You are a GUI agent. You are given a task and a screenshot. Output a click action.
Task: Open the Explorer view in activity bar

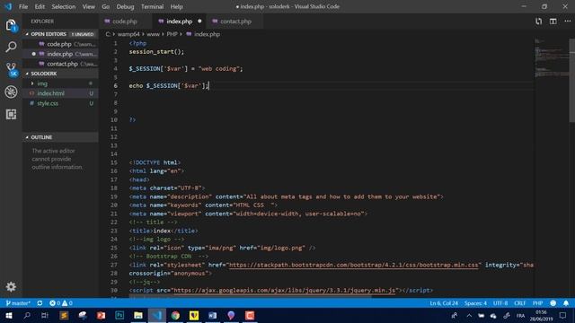coord(11,25)
